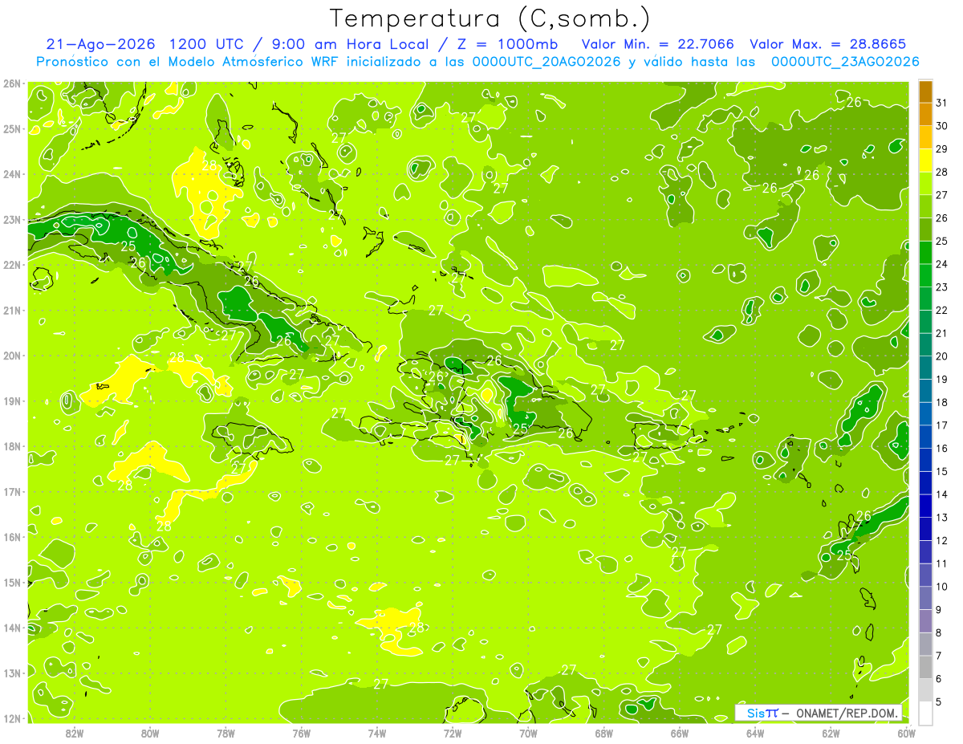This screenshot has width=963, height=744.
Task: Click the latitude axis label '24N'
Action: point(12,174)
